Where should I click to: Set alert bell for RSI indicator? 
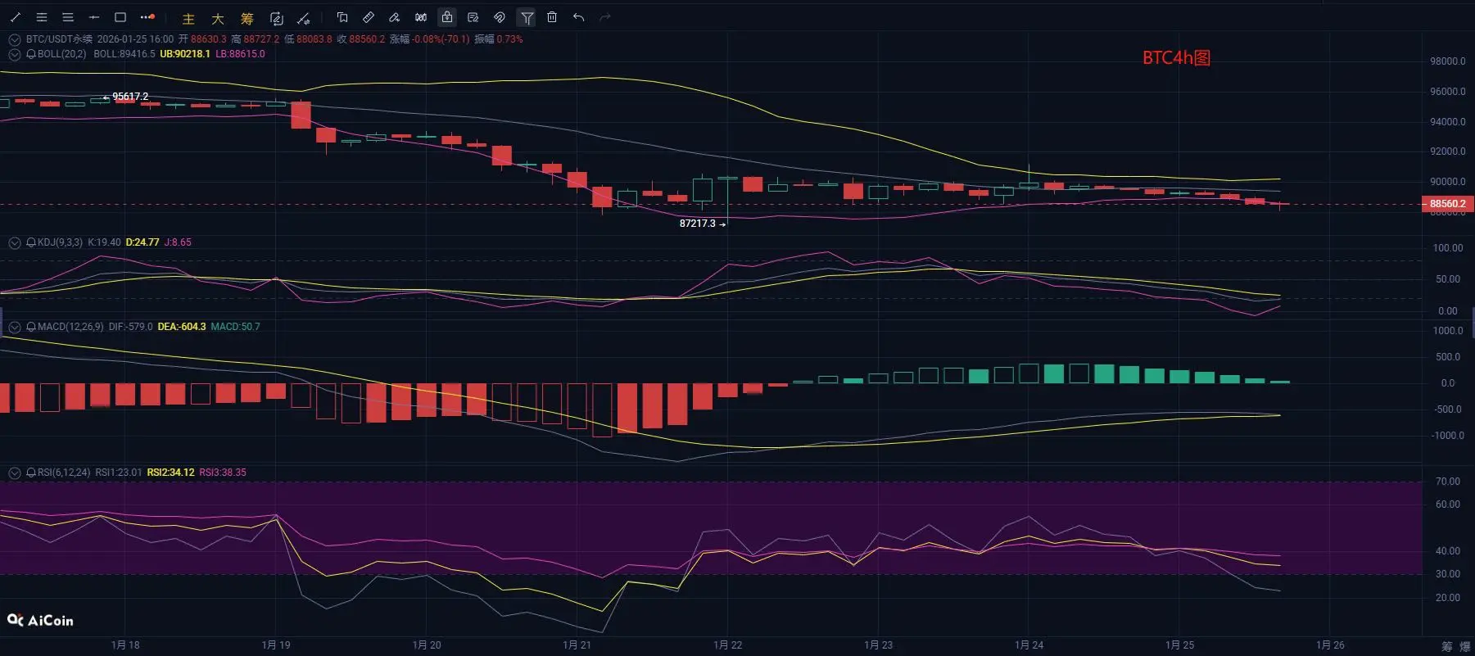(x=31, y=473)
